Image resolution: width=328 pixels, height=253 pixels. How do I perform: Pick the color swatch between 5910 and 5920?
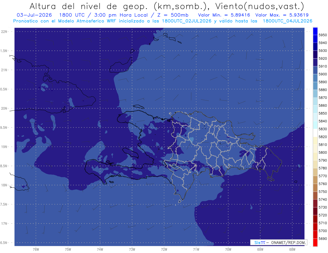point(315,62)
